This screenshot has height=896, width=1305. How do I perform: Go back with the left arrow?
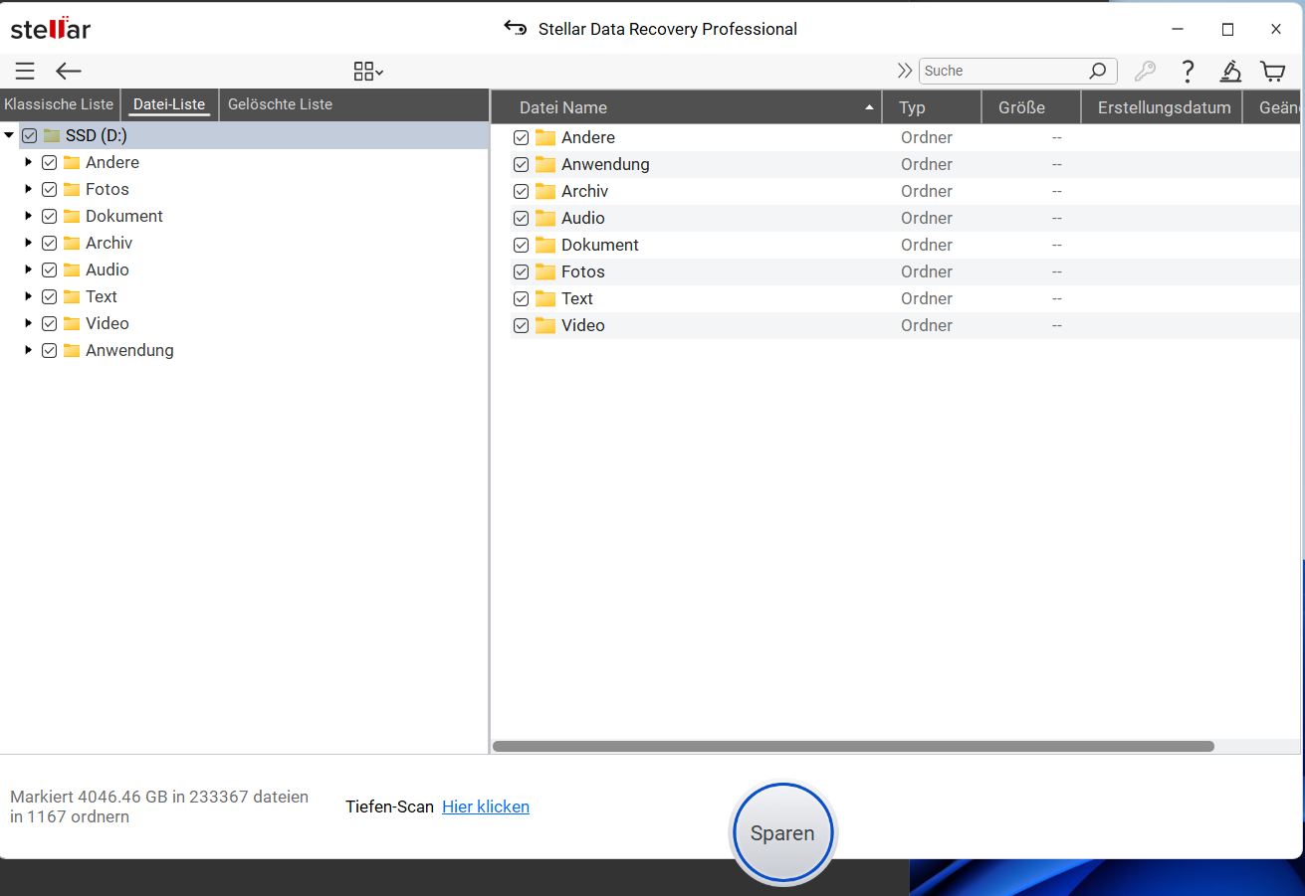(x=68, y=71)
